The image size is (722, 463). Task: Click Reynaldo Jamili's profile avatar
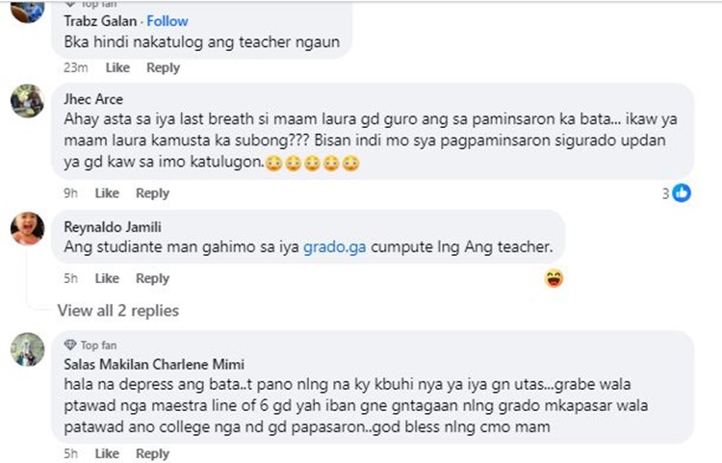point(27,228)
